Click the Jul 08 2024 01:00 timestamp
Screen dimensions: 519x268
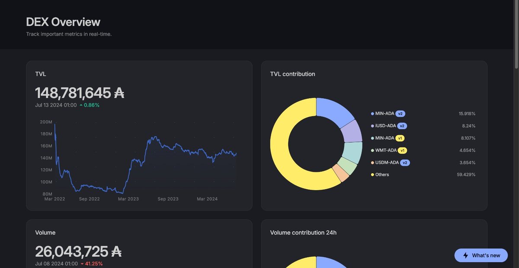point(56,264)
